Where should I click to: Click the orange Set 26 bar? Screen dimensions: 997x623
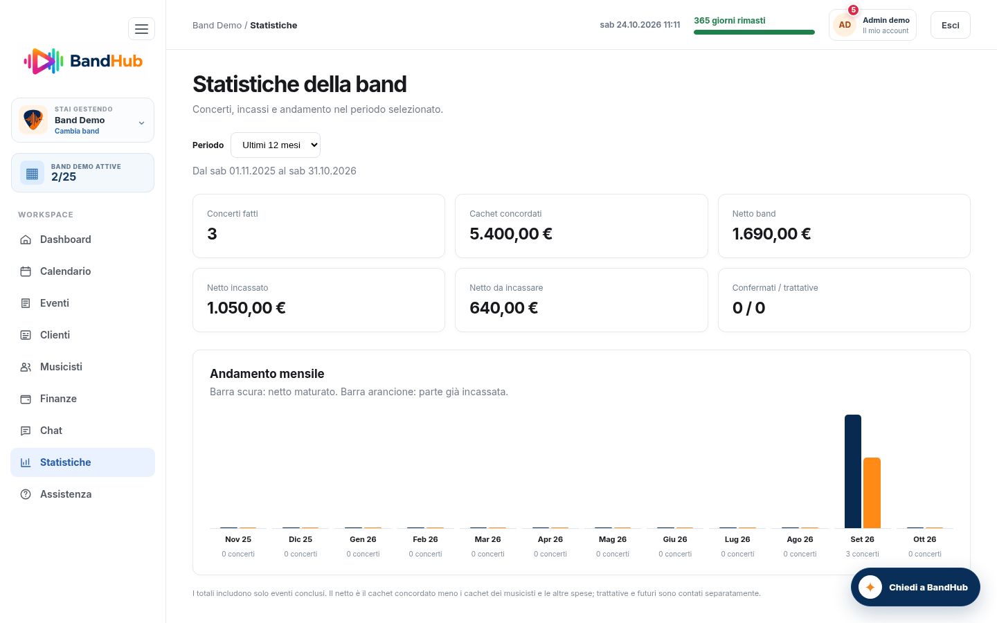pyautogui.click(x=872, y=493)
